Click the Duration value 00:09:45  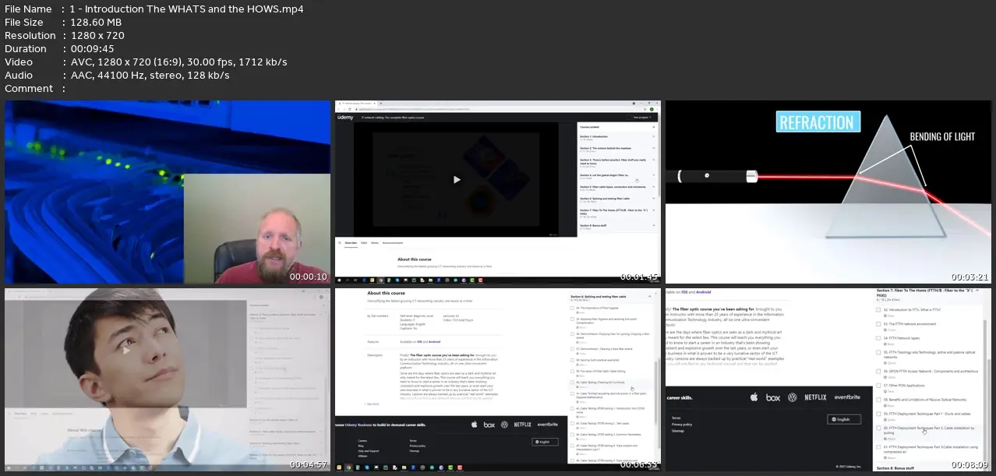point(92,48)
